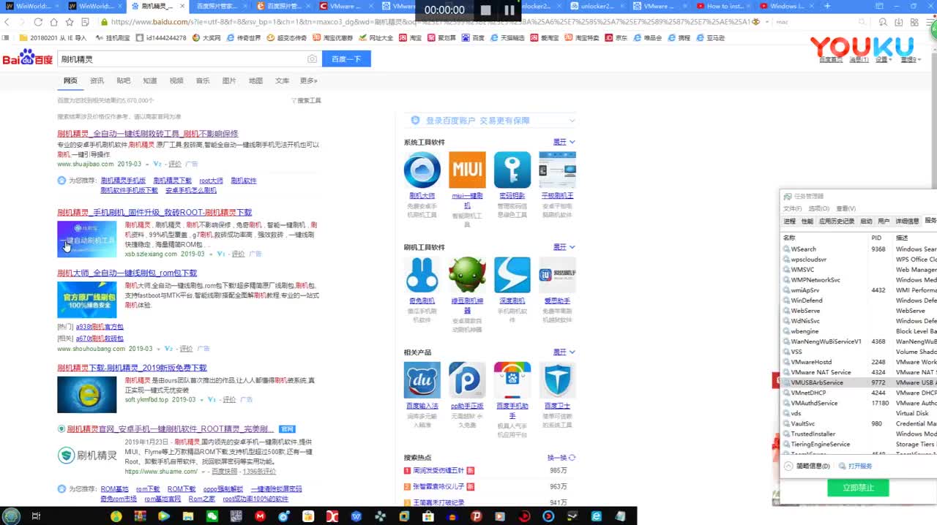Click the camera image-search icon in search box
This screenshot has width=937, height=525.
[x=313, y=58]
